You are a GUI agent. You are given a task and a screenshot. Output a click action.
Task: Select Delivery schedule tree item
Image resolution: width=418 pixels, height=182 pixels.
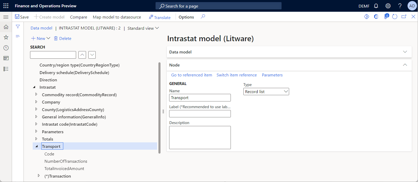point(74,72)
